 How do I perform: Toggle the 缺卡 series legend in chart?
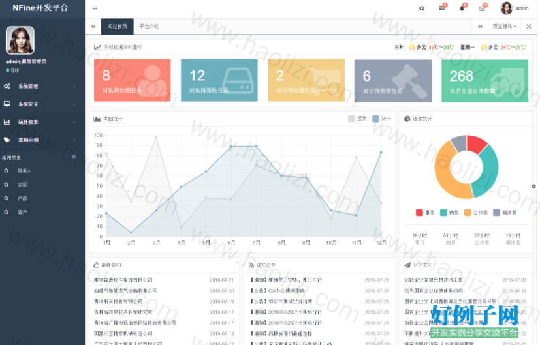point(381,119)
